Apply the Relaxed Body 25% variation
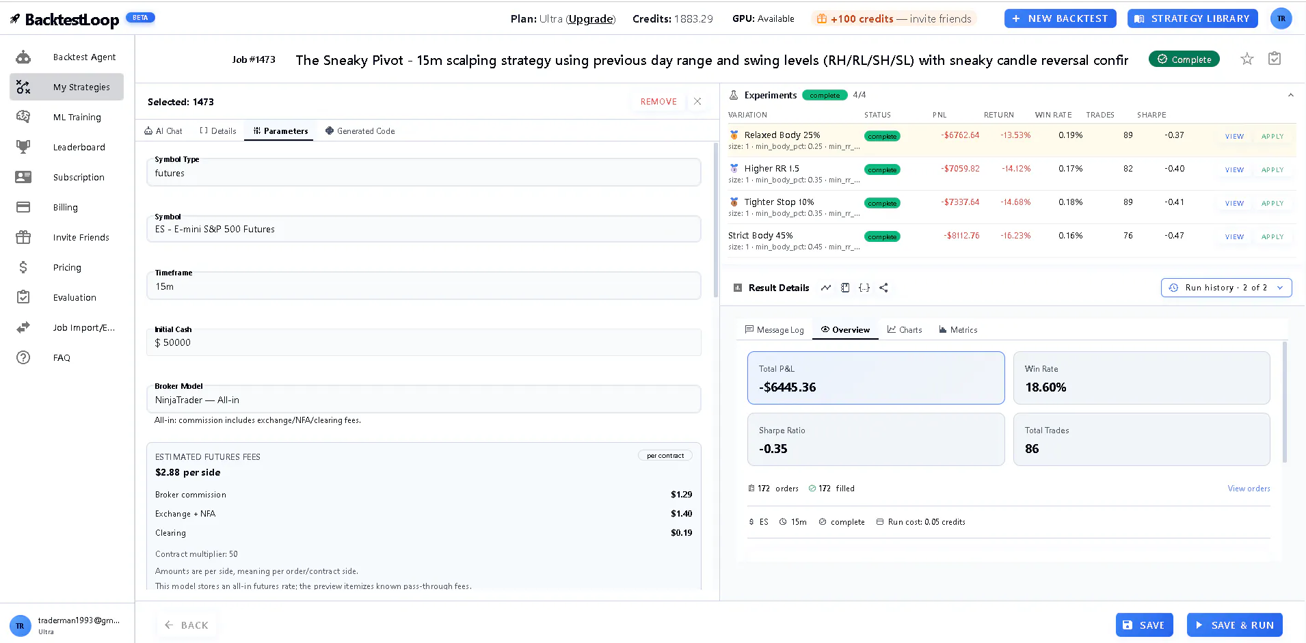Screen dimensions: 1306x643 (x=1272, y=136)
